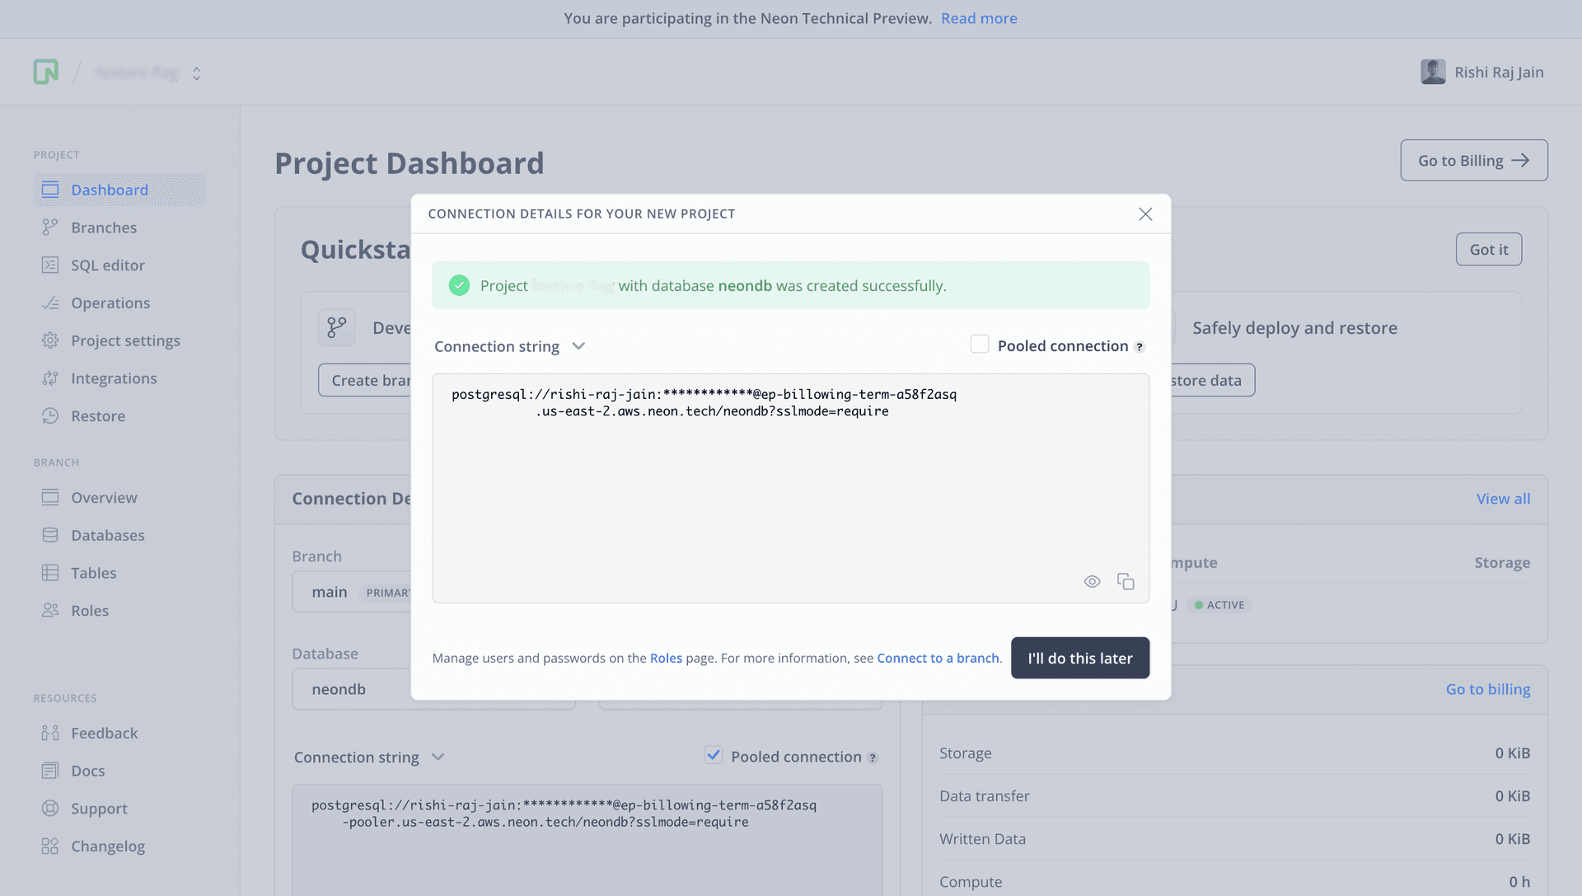Open the Operations menu item
The image size is (1582, 896).
pos(110,303)
